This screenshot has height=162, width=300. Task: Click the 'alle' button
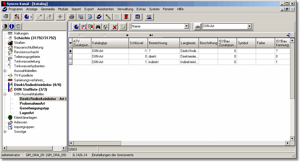(x=198, y=27)
